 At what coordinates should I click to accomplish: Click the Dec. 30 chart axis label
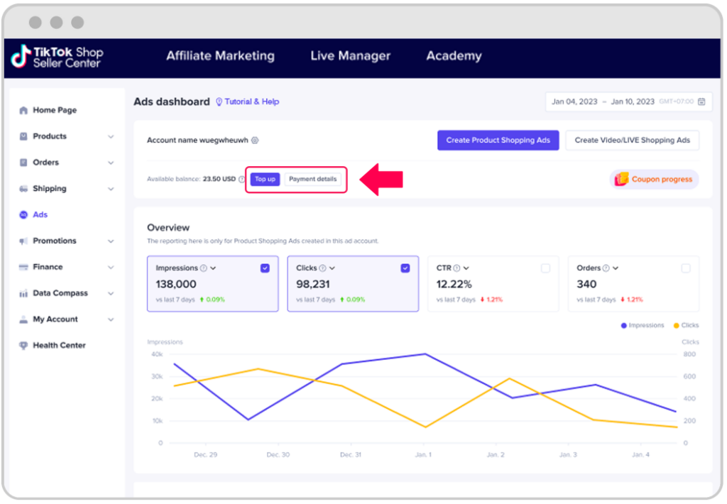pos(278,455)
